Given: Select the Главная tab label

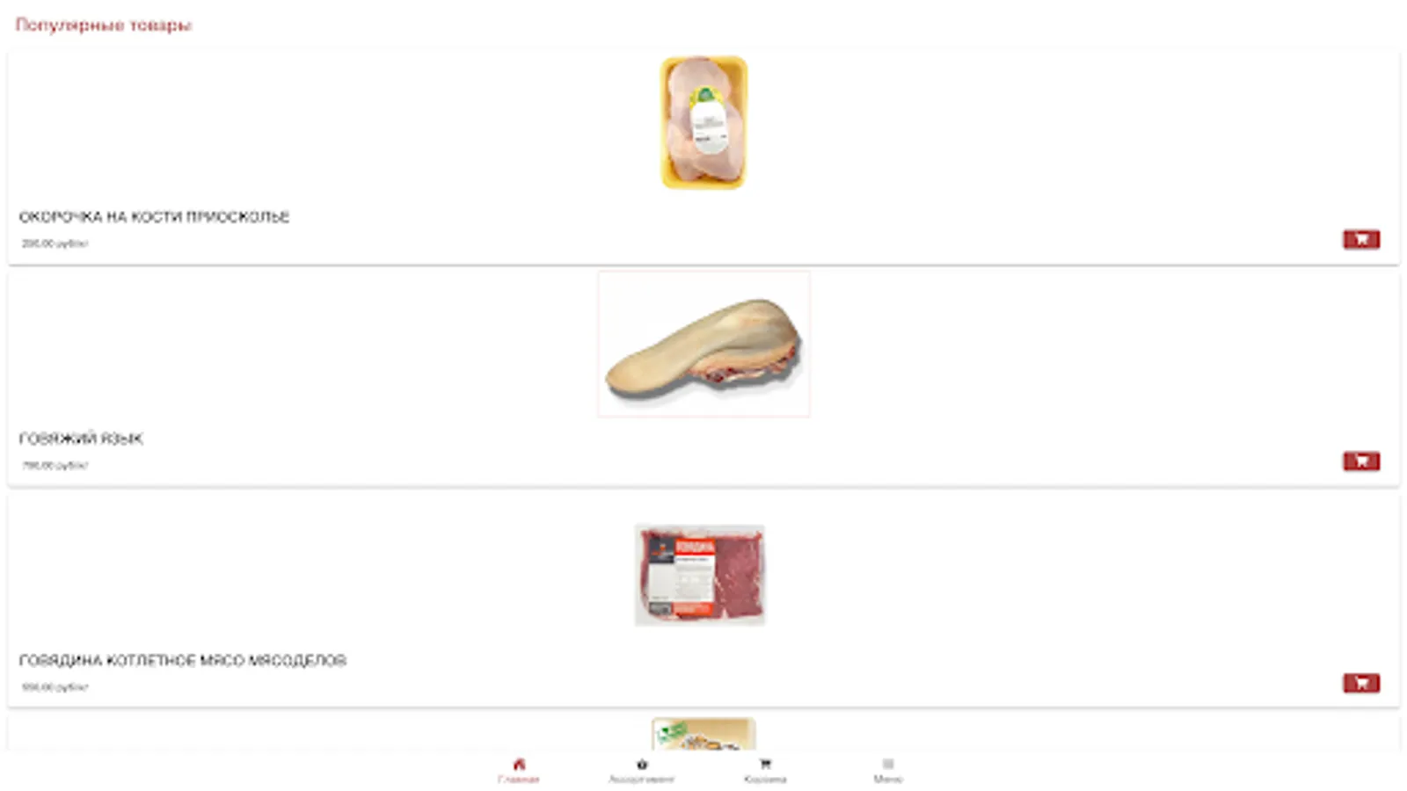Looking at the screenshot, I should pos(519,780).
